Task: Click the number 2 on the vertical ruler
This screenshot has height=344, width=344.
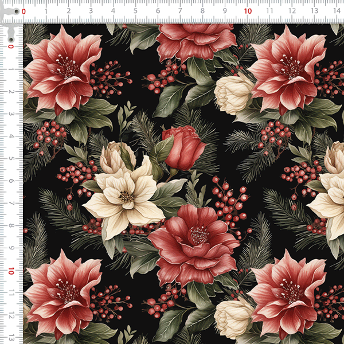Action: click(x=11, y=92)
